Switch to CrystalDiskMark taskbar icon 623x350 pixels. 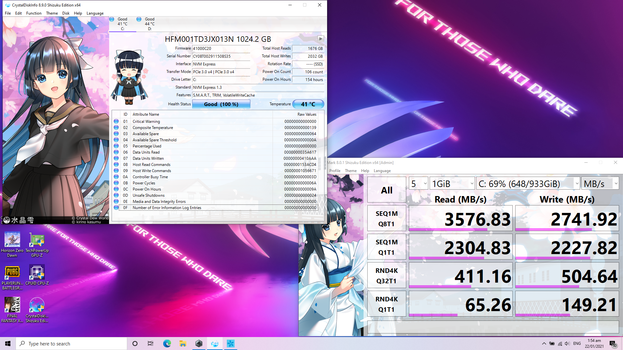[231, 344]
